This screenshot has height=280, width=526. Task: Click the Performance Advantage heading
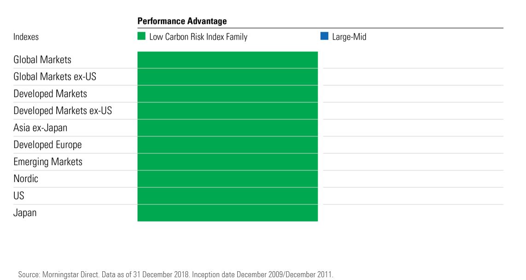[x=182, y=21]
